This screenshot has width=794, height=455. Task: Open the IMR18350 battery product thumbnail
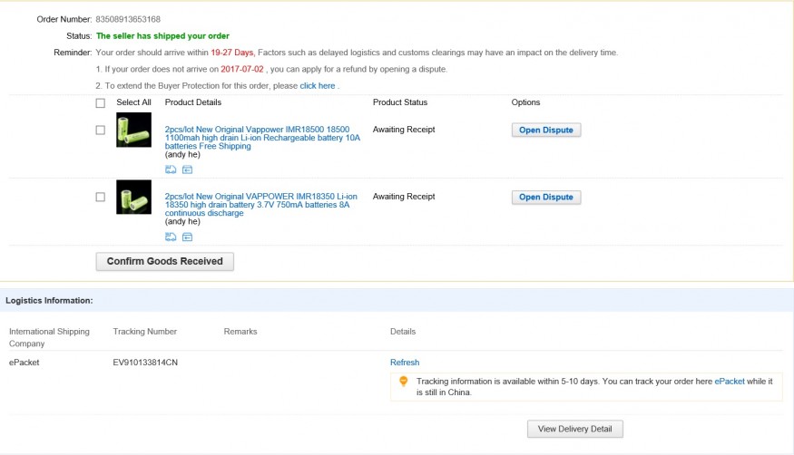click(133, 197)
